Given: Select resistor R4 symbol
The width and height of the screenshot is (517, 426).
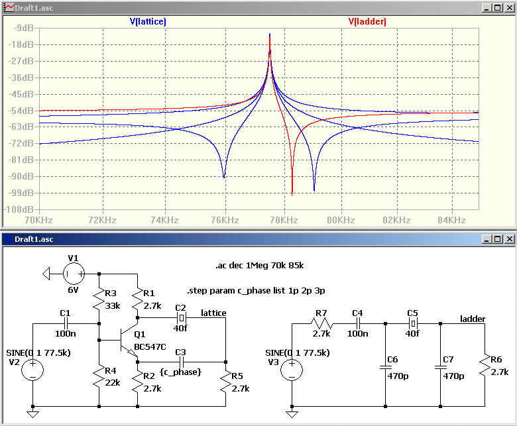Looking at the screenshot, I should (99, 377).
